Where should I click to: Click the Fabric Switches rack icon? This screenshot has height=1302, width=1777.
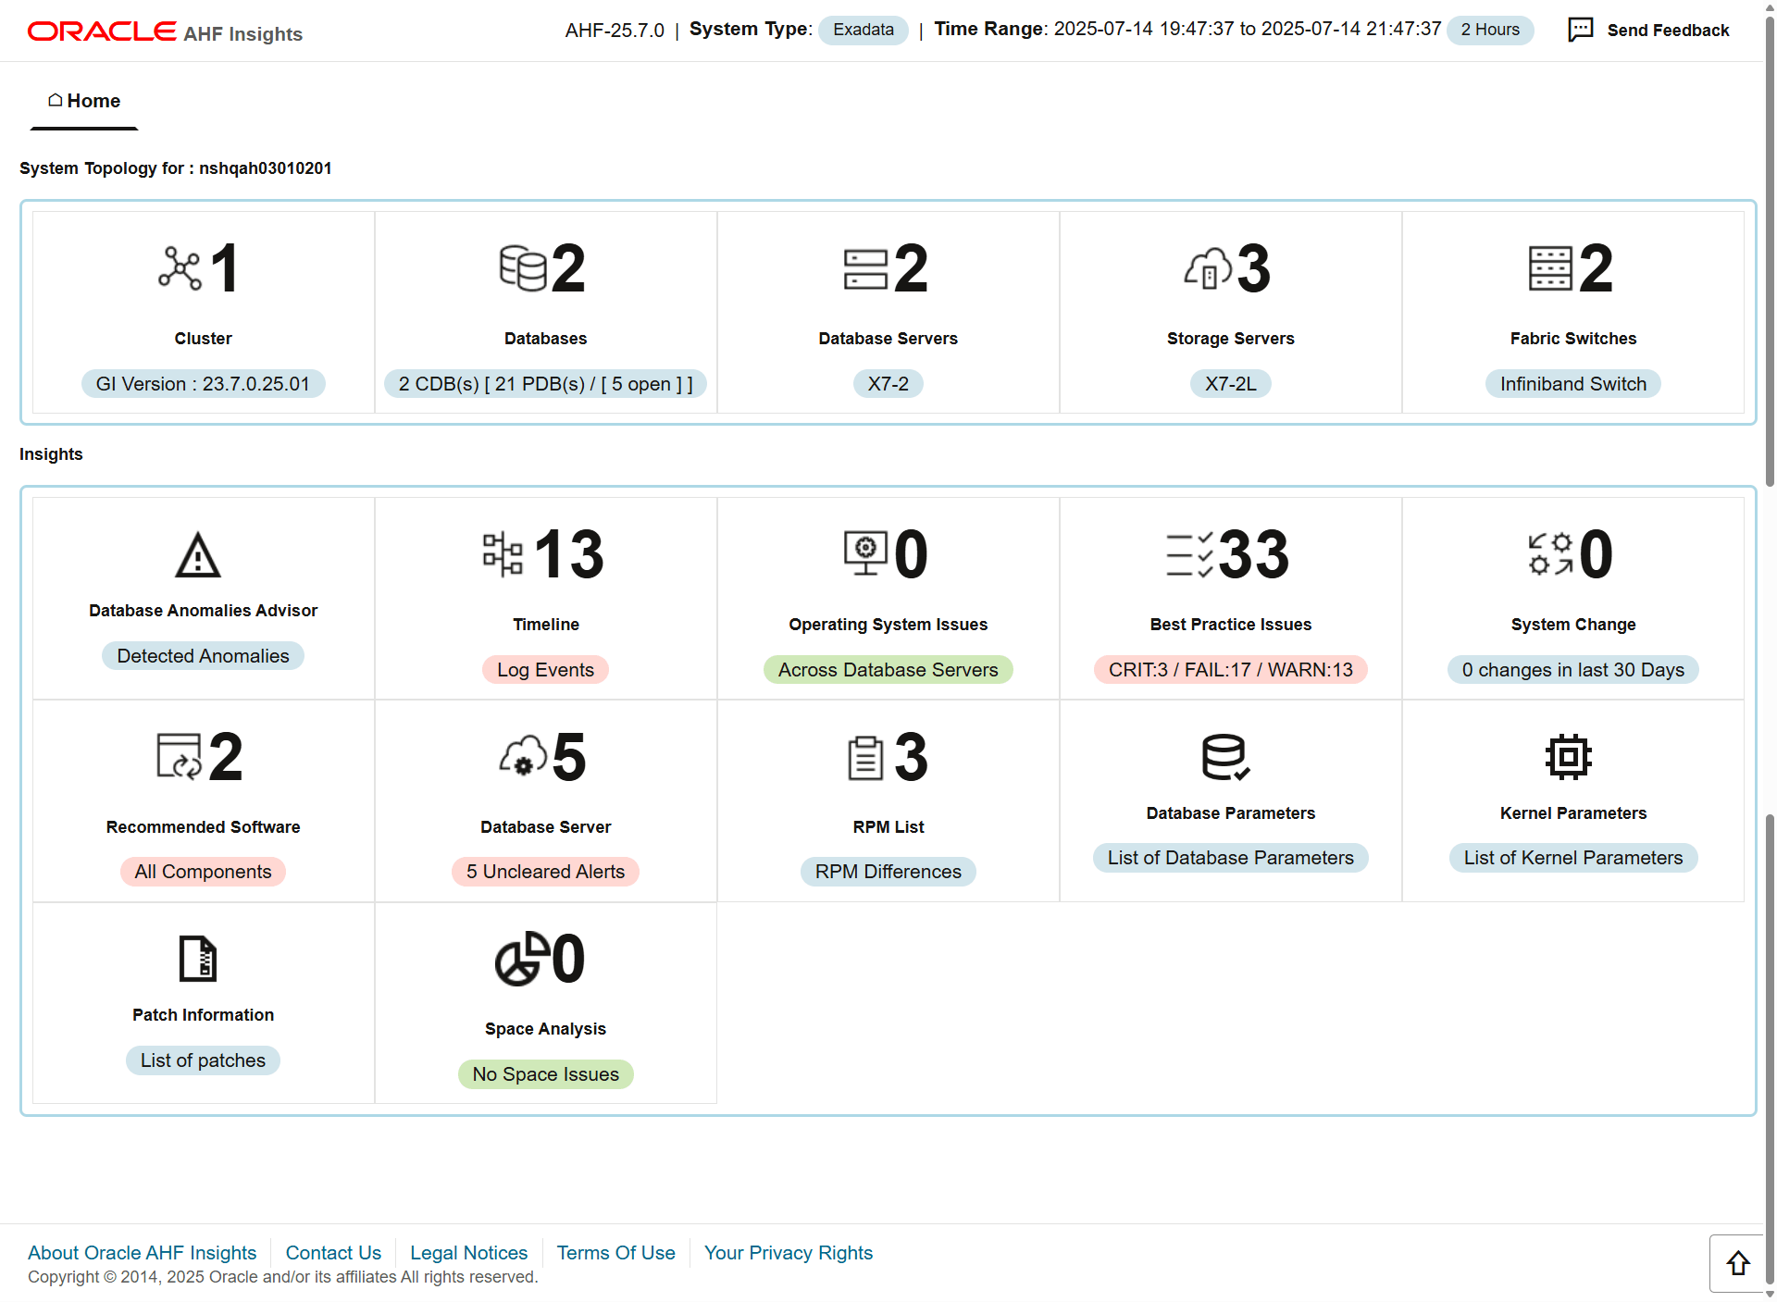tap(1550, 268)
